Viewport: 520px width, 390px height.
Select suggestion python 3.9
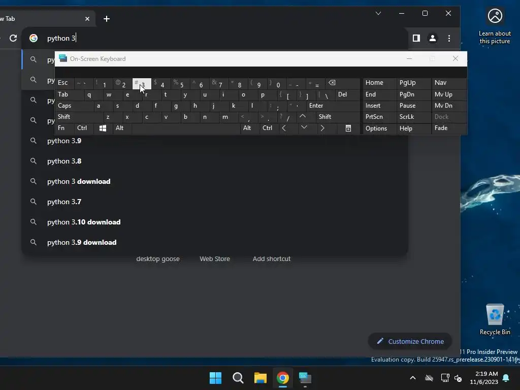[x=215, y=141]
